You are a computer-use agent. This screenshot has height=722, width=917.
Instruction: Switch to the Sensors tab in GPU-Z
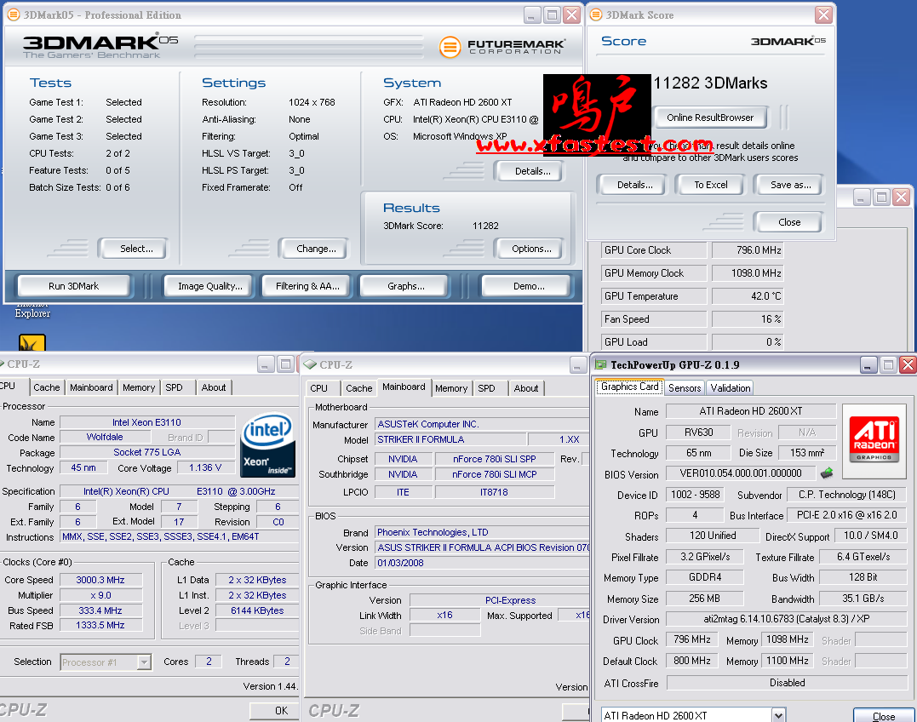pos(685,387)
